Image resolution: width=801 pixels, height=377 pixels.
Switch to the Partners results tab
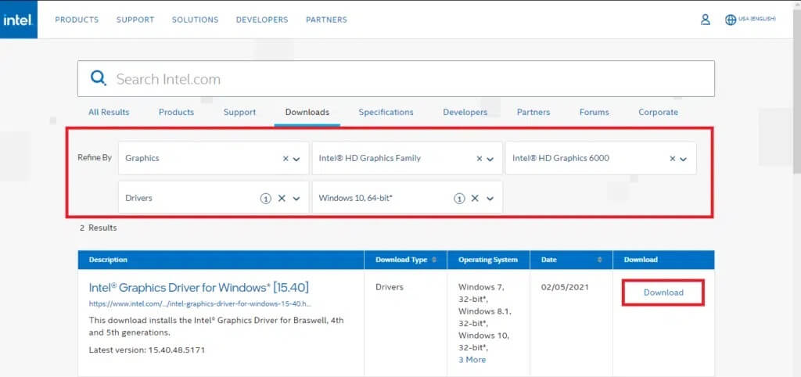click(x=533, y=112)
